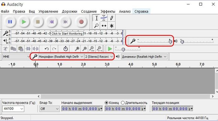218x121 pixels.
Task: Start playback with the green Play button
Action: pos(24,22)
